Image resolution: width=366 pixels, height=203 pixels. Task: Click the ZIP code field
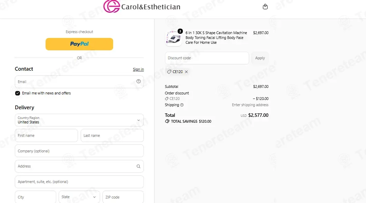[123, 197]
